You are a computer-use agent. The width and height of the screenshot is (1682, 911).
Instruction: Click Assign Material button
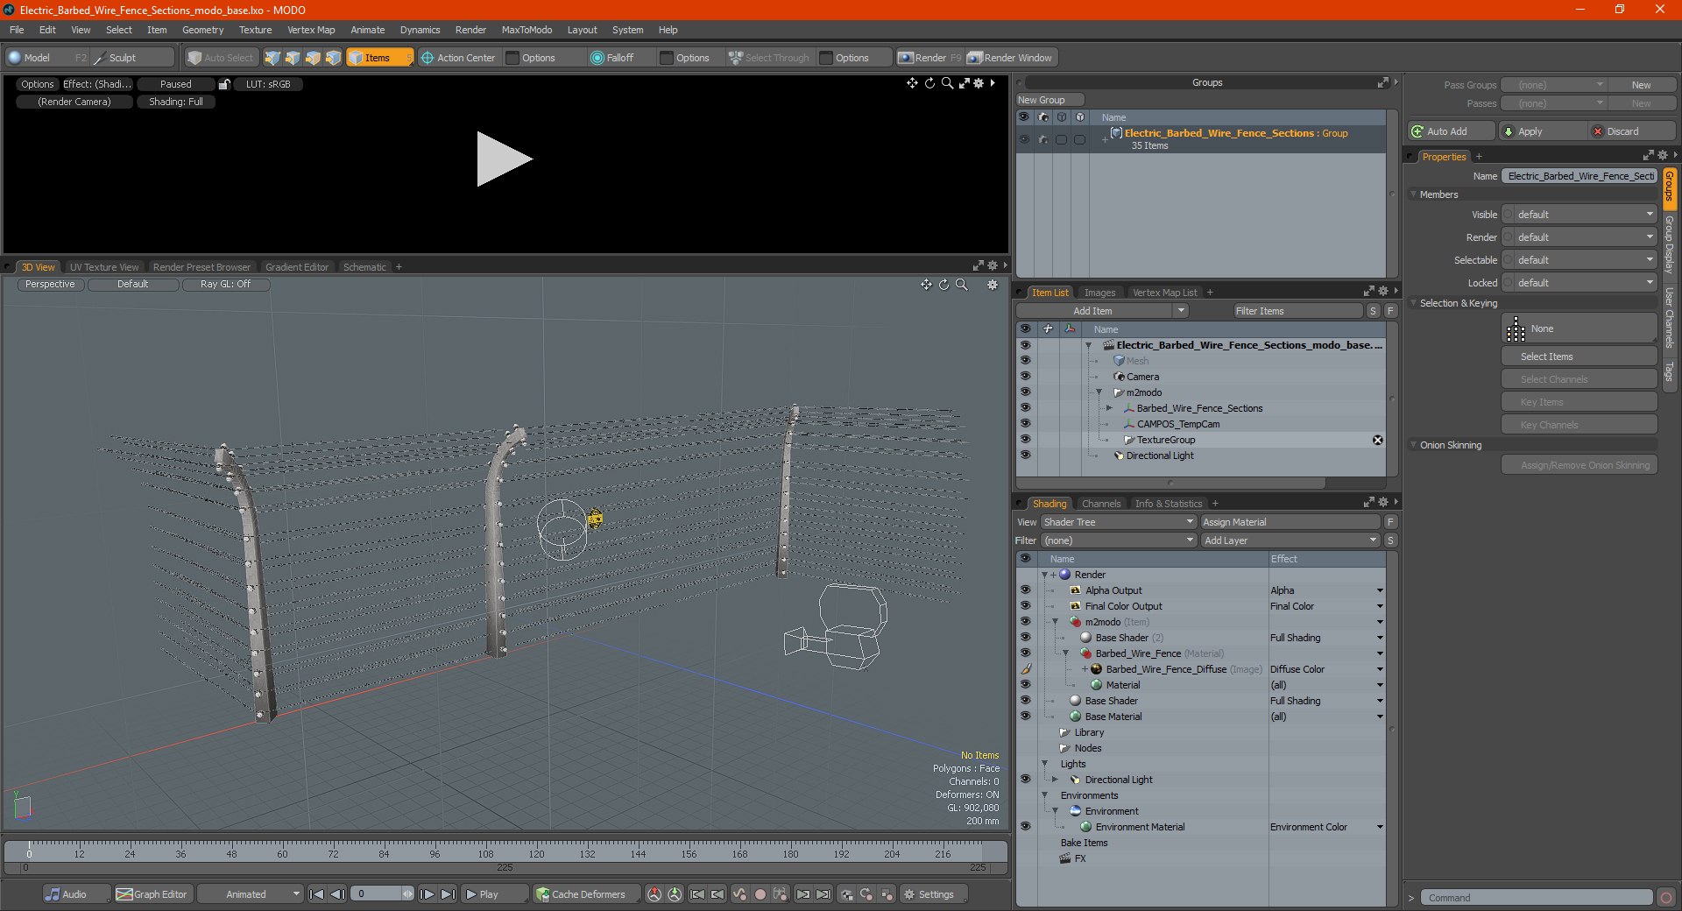point(1290,522)
